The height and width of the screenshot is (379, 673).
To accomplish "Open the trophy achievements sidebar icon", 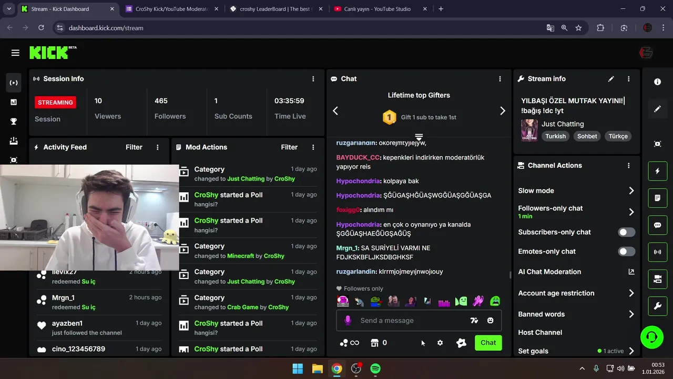I will pyautogui.click(x=14, y=122).
